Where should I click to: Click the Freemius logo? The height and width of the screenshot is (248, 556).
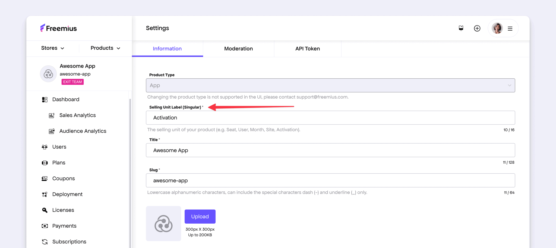pos(58,28)
